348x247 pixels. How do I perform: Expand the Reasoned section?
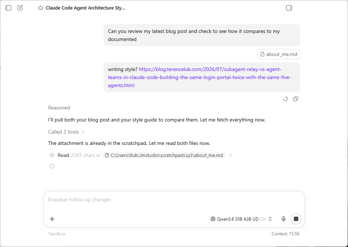[x=59, y=108]
